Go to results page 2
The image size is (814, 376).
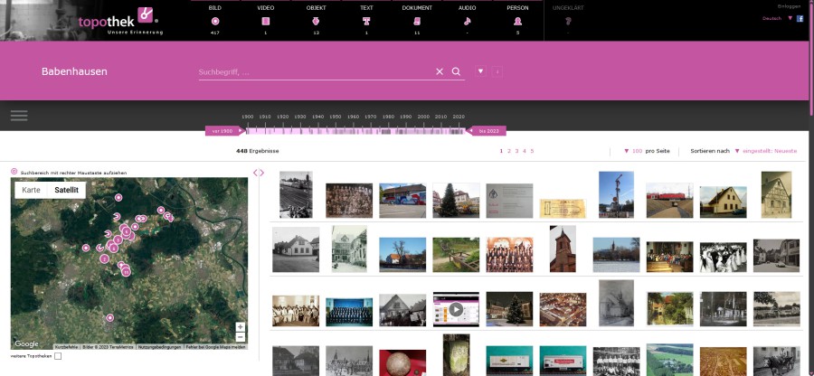[x=509, y=151]
